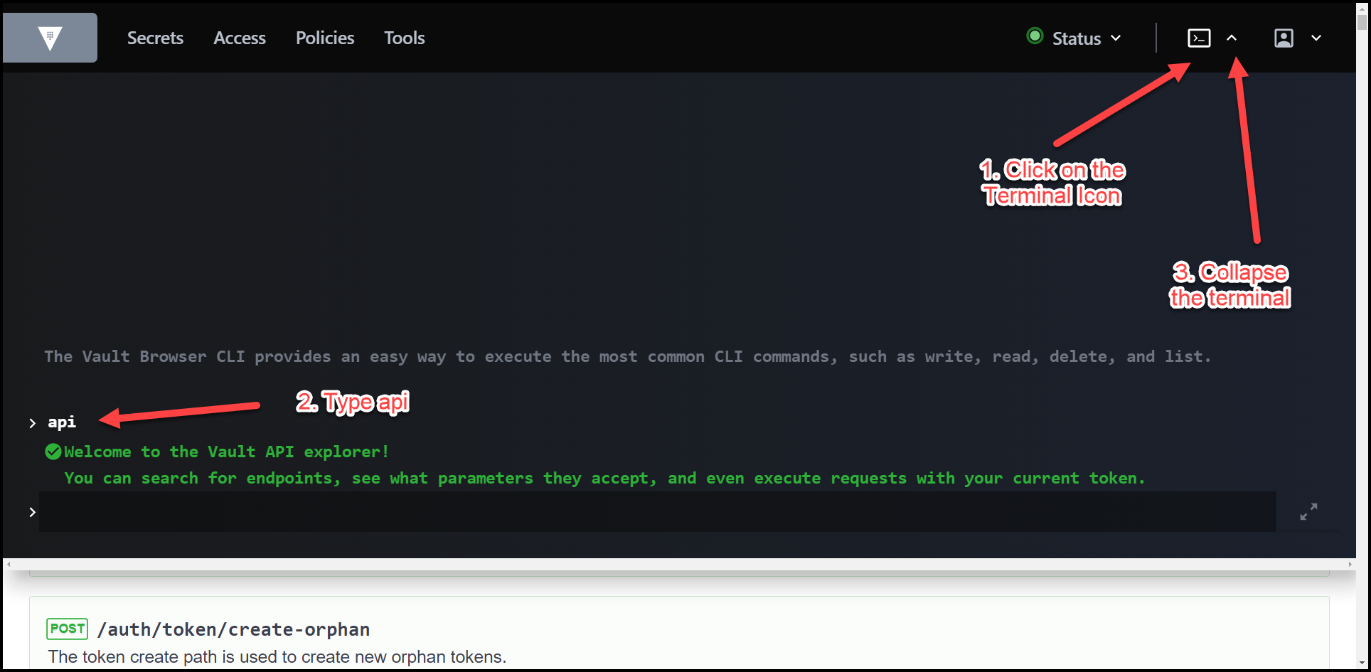Open the Status dropdown

point(1116,38)
